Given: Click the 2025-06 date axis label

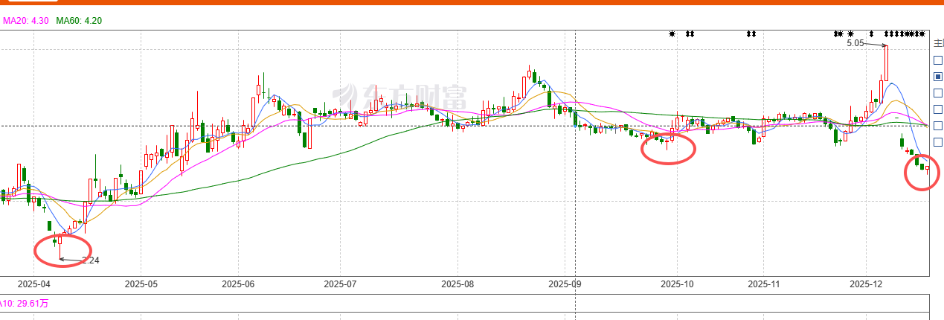Looking at the screenshot, I should [238, 284].
